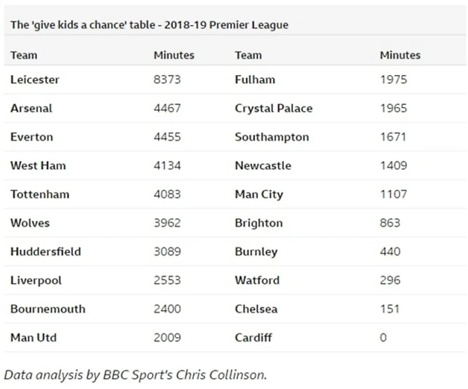Screen dimensions: 468x389
Task: Click the Man City team name
Action: click(x=258, y=194)
